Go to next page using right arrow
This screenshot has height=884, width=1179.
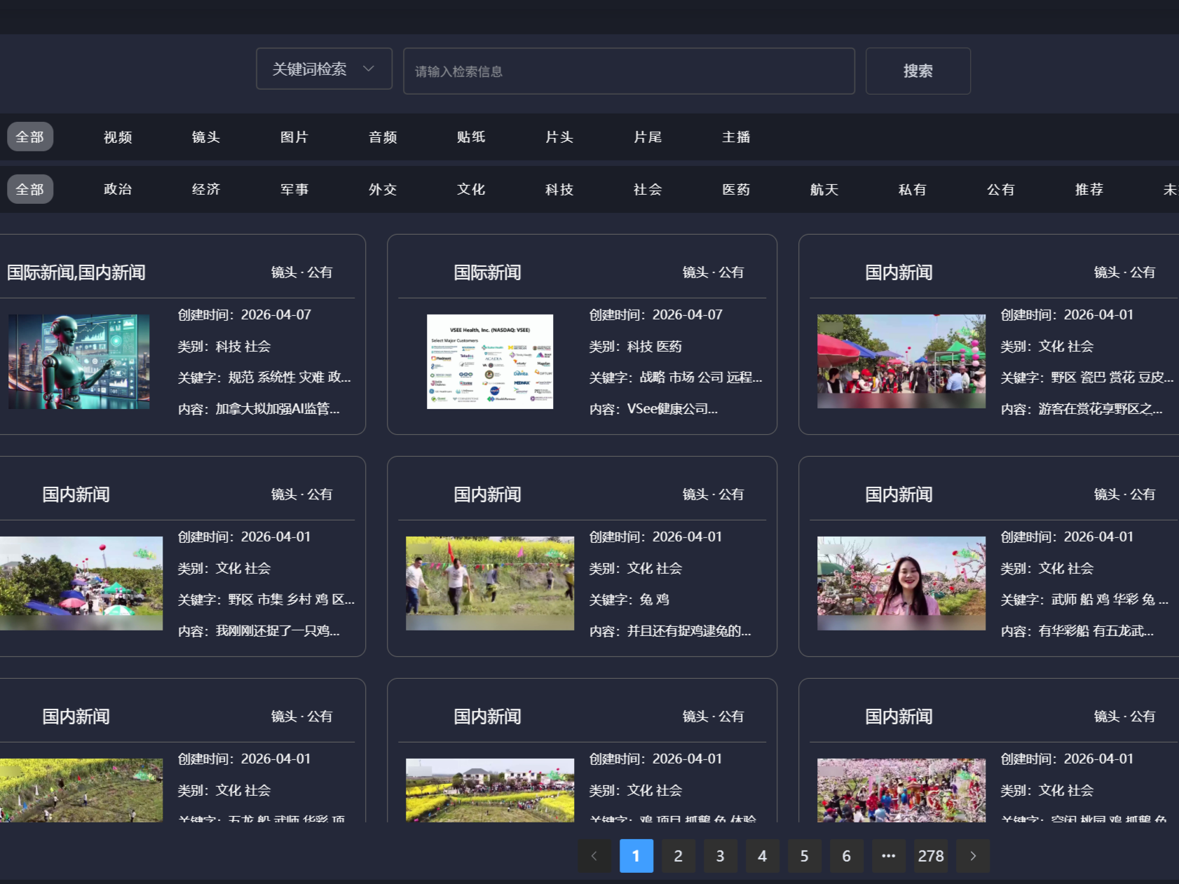pyautogui.click(x=972, y=856)
